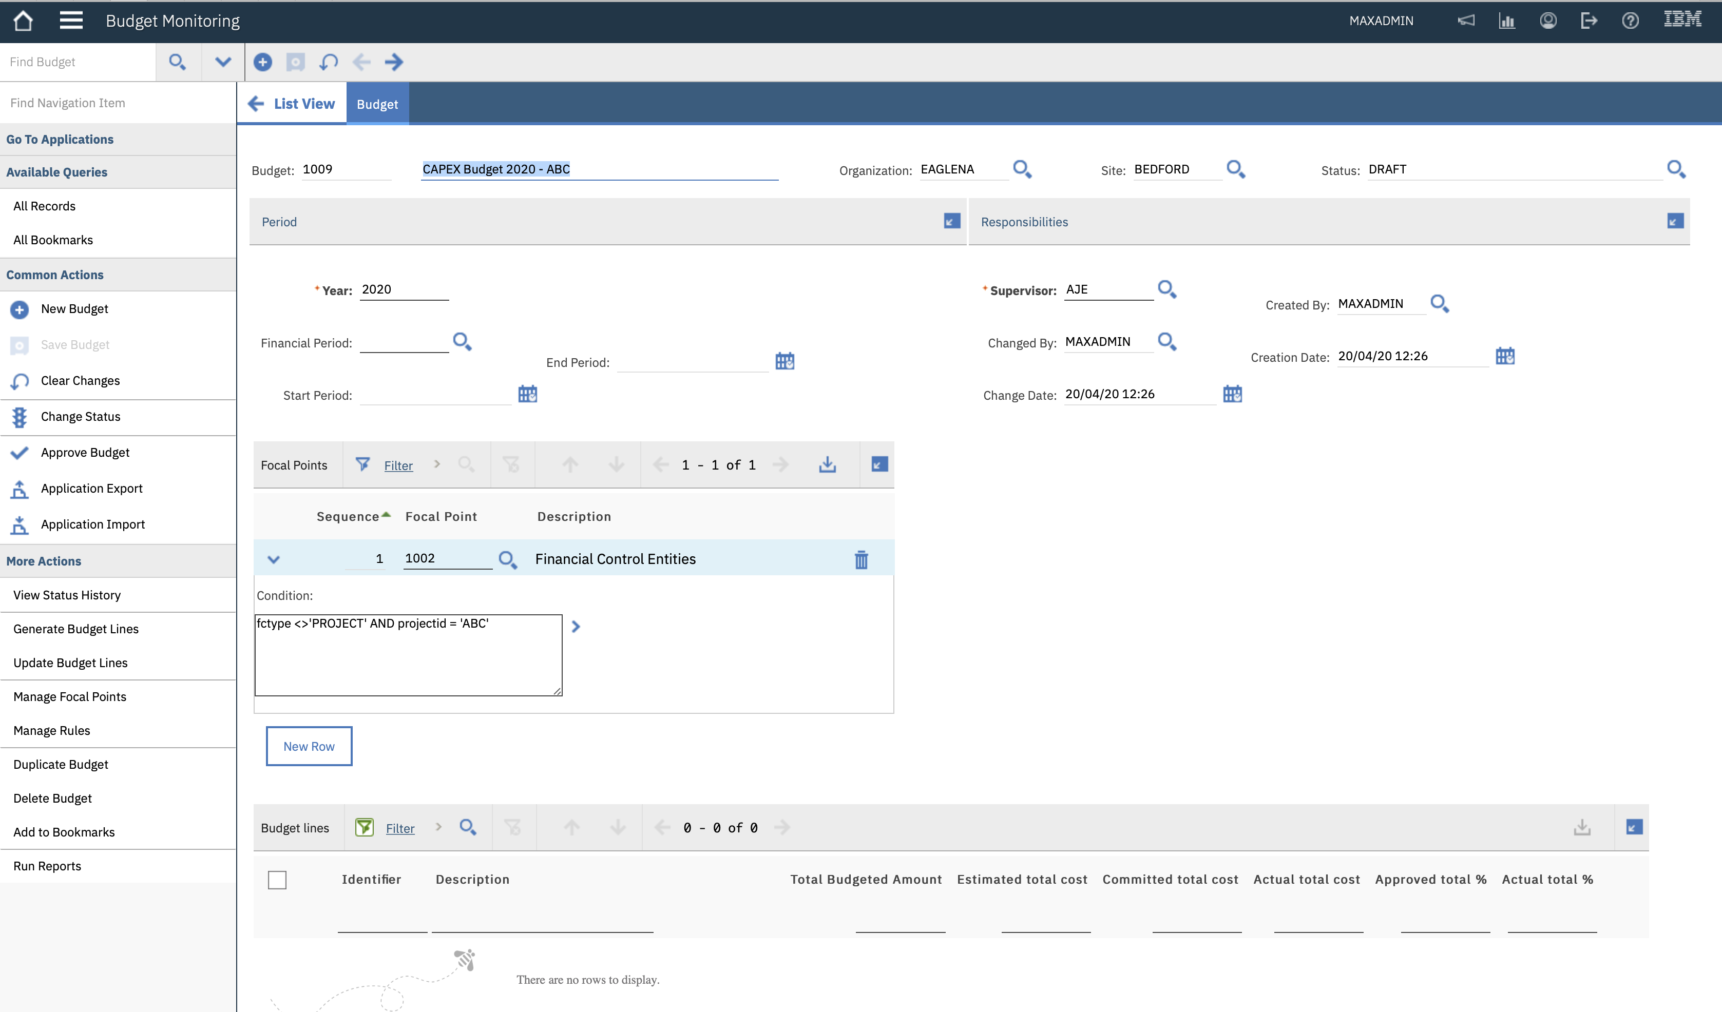The image size is (1722, 1012).
Task: Download Focal Points table data
Action: (x=828, y=465)
